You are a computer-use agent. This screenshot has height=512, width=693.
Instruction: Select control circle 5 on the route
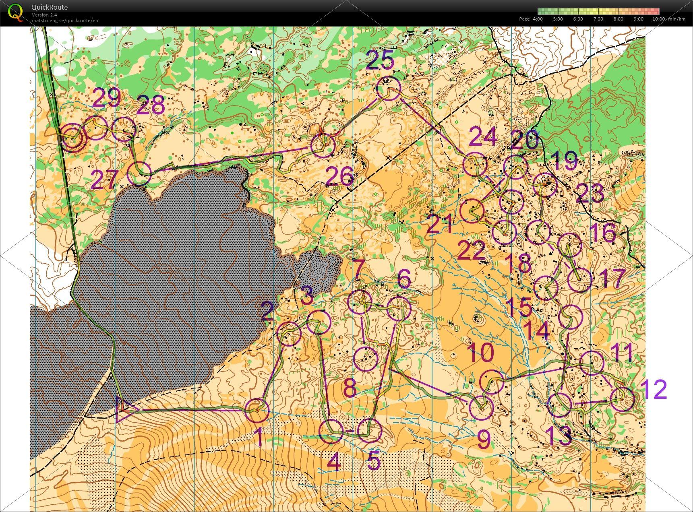370,431
